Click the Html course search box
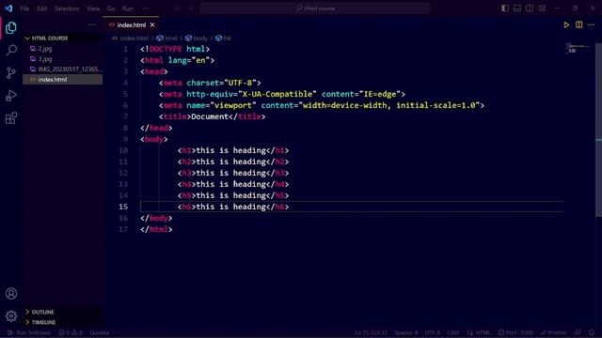The width and height of the screenshot is (602, 338). (314, 8)
